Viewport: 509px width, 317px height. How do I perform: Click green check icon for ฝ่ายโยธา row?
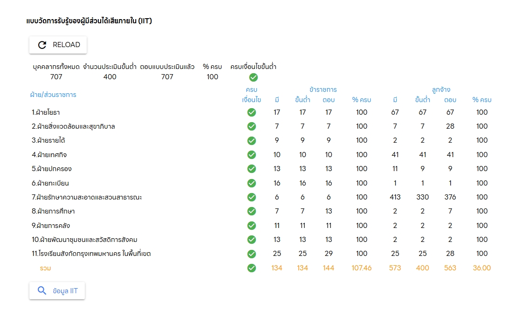[x=251, y=112]
